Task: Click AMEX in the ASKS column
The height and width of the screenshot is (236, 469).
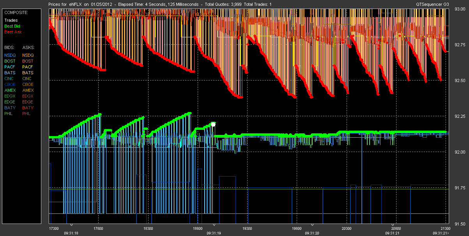Action: [x=28, y=90]
